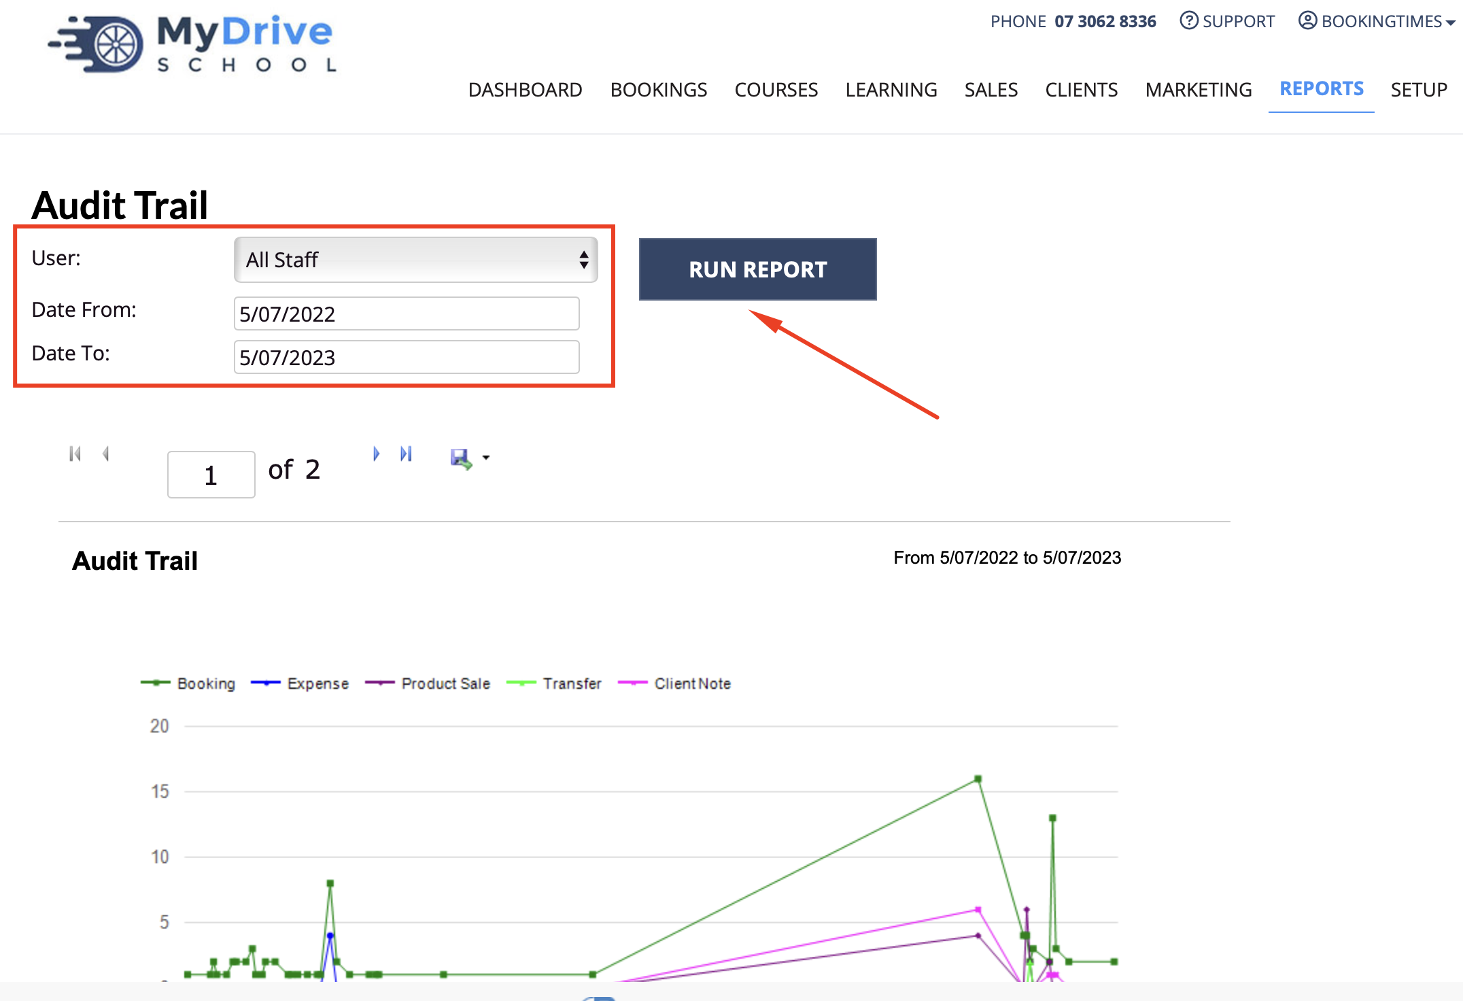Open the Dashboard menu
This screenshot has height=1001, width=1463.
tap(525, 90)
